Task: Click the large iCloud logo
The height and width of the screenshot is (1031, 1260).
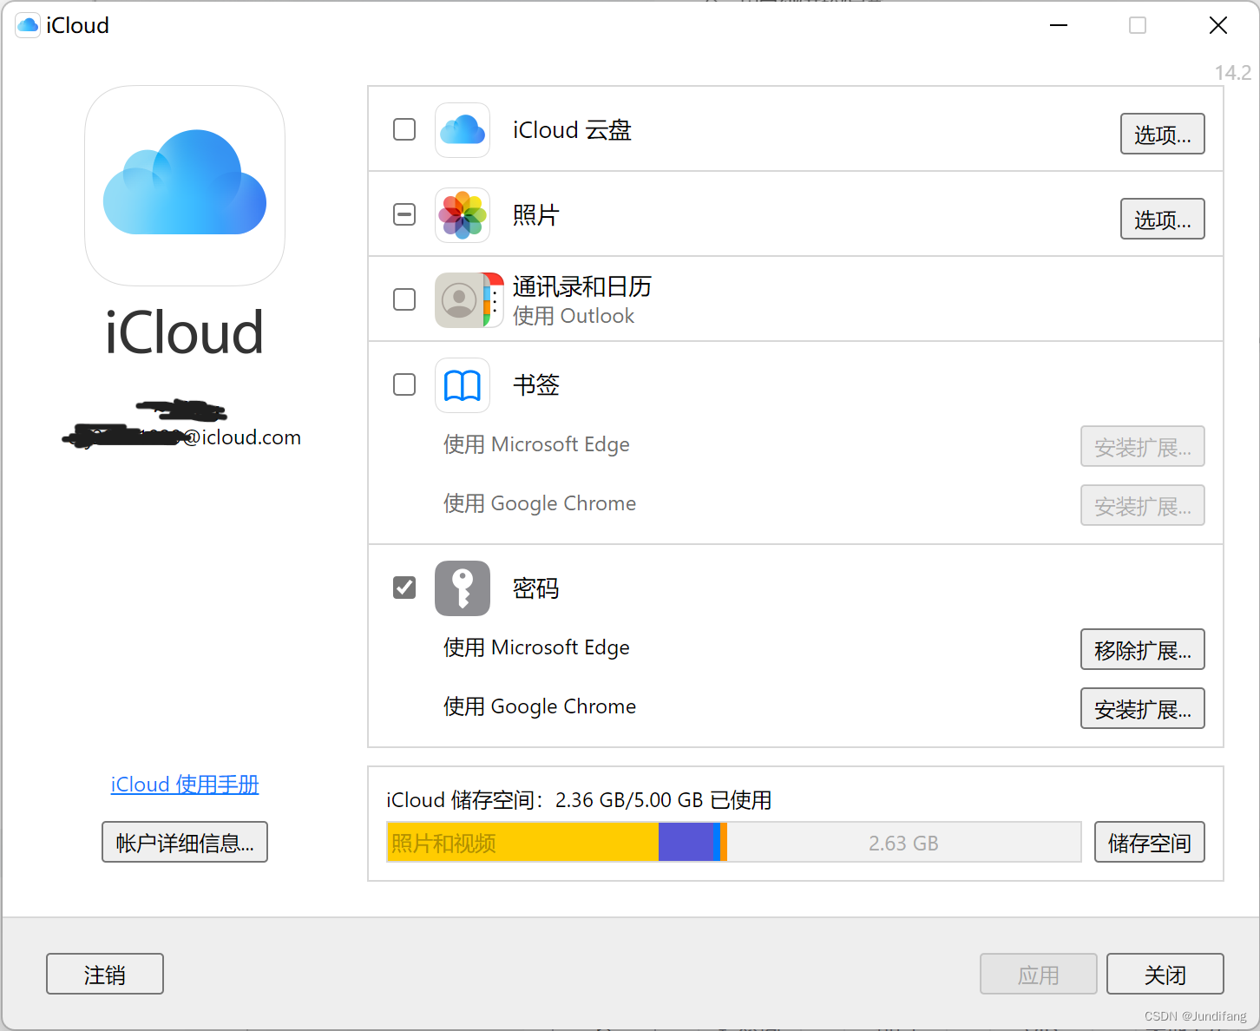Action: pos(185,186)
